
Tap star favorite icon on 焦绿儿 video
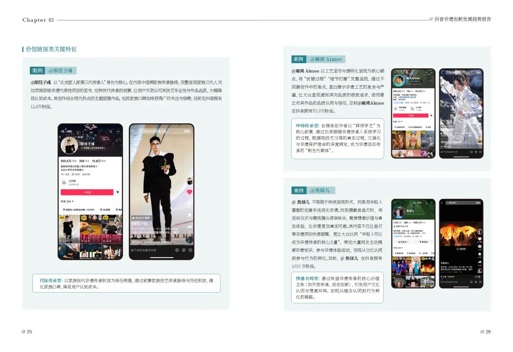480,254
